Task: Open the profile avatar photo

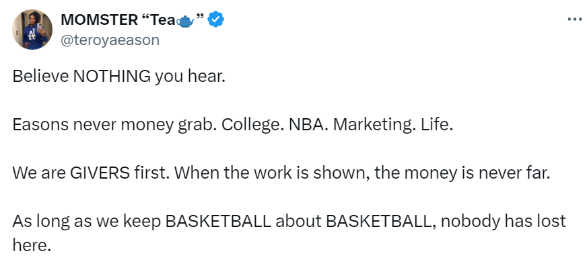Action: click(x=32, y=30)
